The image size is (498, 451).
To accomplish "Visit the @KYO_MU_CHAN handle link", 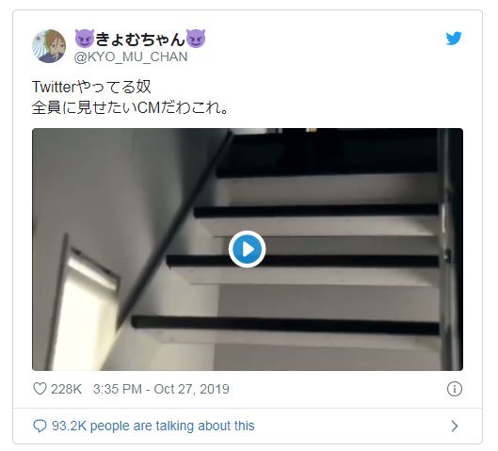I will click(x=131, y=56).
